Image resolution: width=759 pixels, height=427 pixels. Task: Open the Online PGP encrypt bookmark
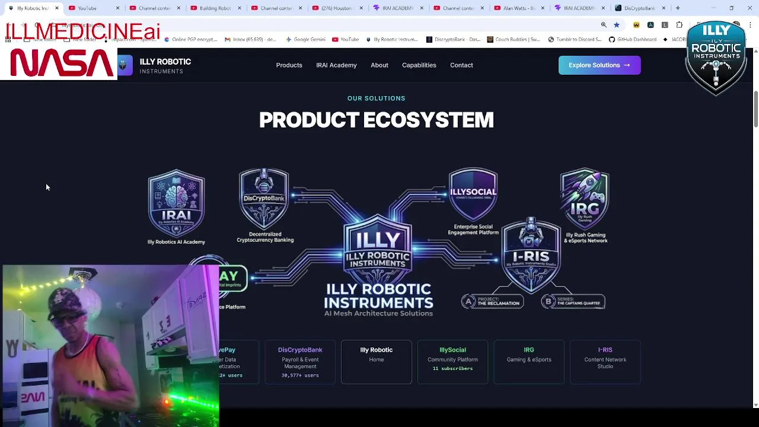[x=190, y=39]
